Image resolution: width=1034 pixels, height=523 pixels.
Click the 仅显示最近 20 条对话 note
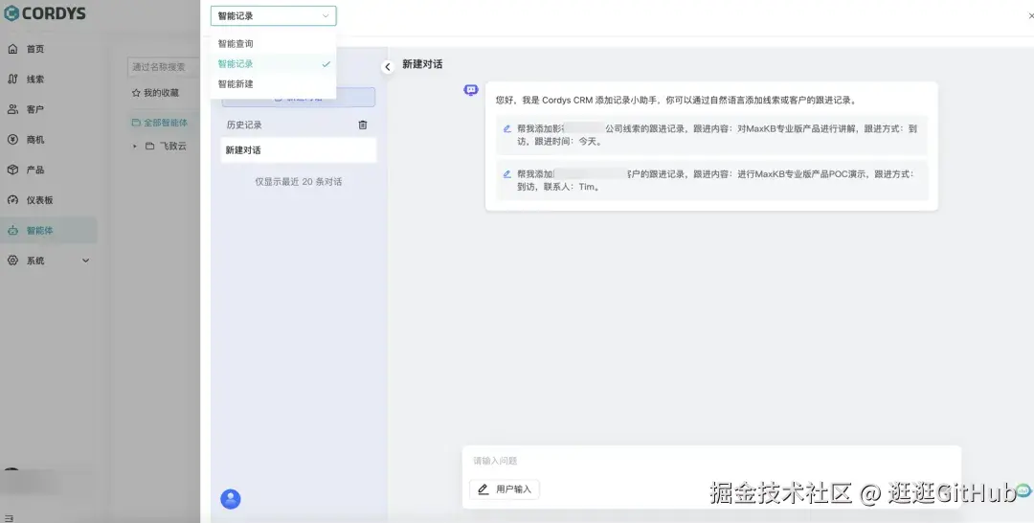299,182
